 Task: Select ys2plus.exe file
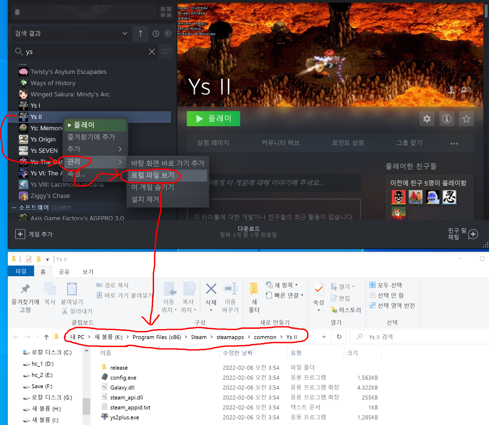(x=125, y=417)
